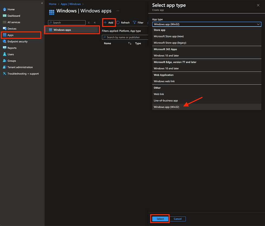Collapse the apps list pane with the chevron

pos(94,22)
